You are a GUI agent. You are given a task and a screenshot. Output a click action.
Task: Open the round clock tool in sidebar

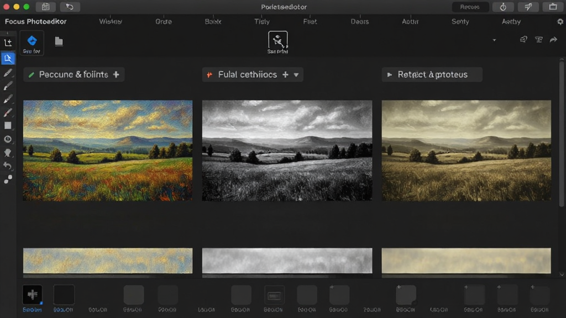(x=8, y=139)
